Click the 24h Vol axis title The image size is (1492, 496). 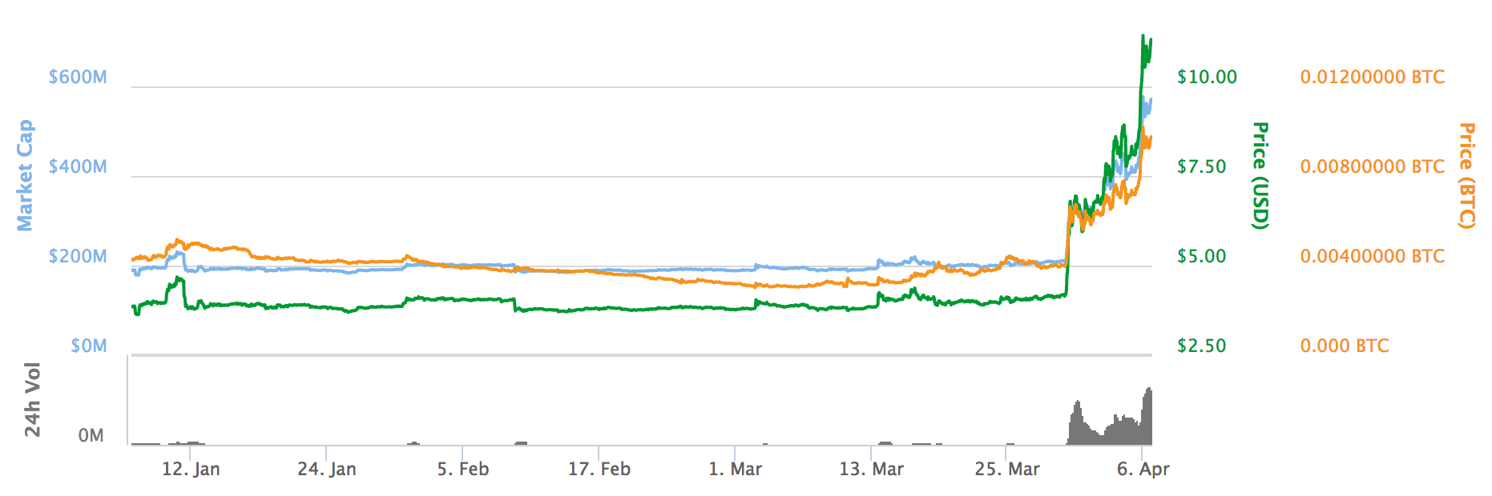coord(32,399)
